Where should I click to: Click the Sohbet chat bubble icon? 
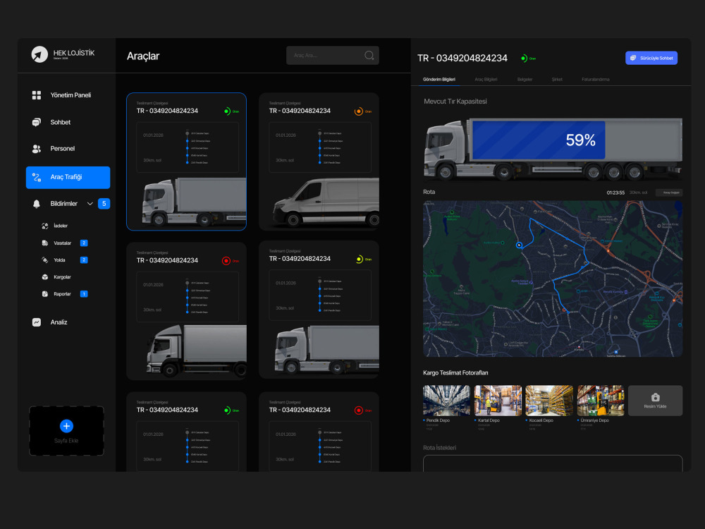(x=37, y=122)
